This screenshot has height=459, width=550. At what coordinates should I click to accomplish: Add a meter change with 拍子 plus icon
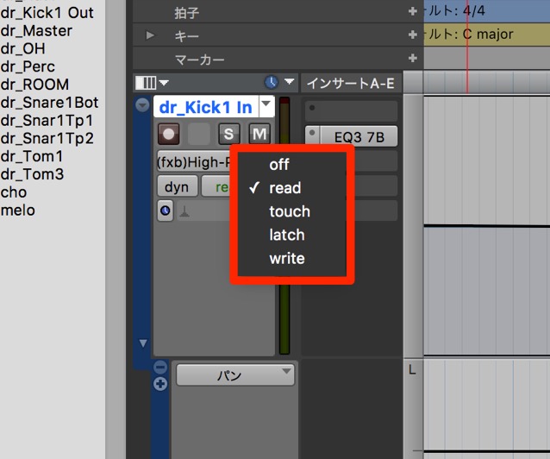[413, 11]
